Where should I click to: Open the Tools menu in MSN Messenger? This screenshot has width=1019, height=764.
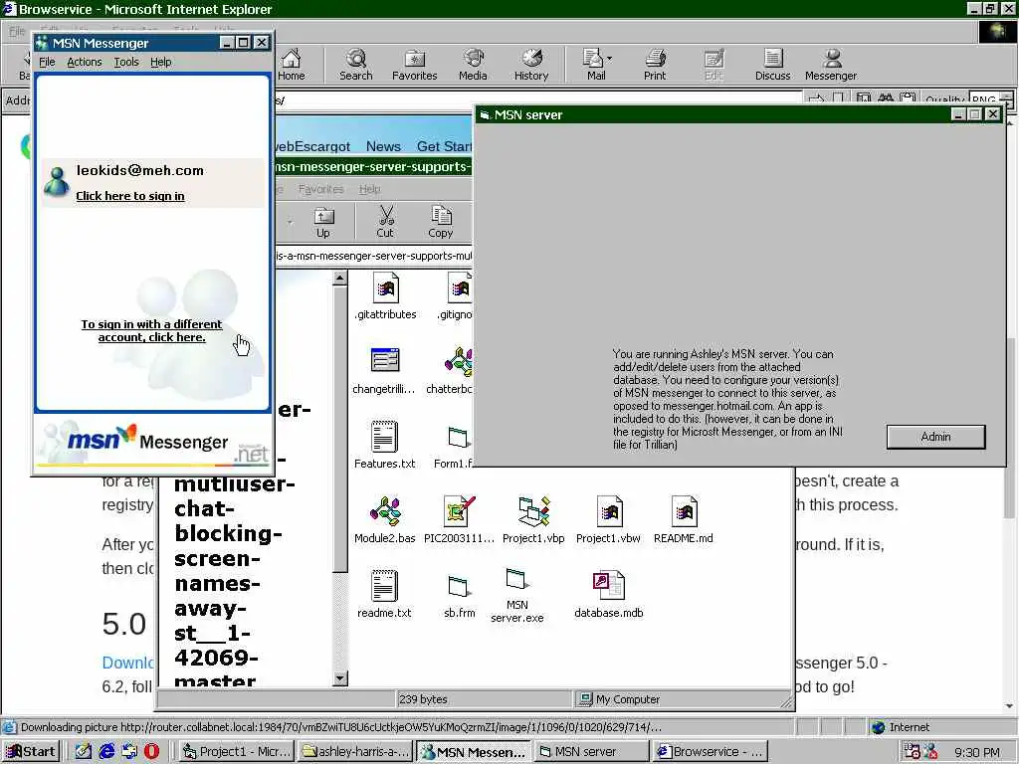126,62
